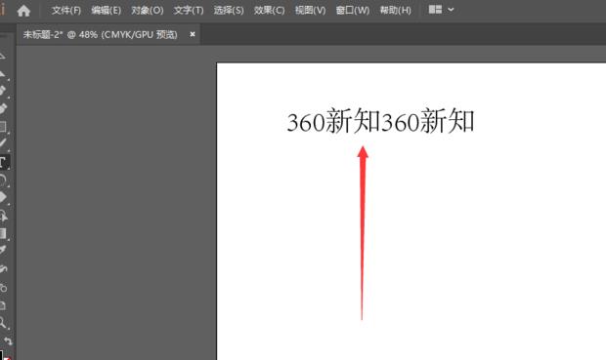Viewport: 606px width, 360px height.
Task: Select the Rectangle shape tool
Action: [3, 127]
